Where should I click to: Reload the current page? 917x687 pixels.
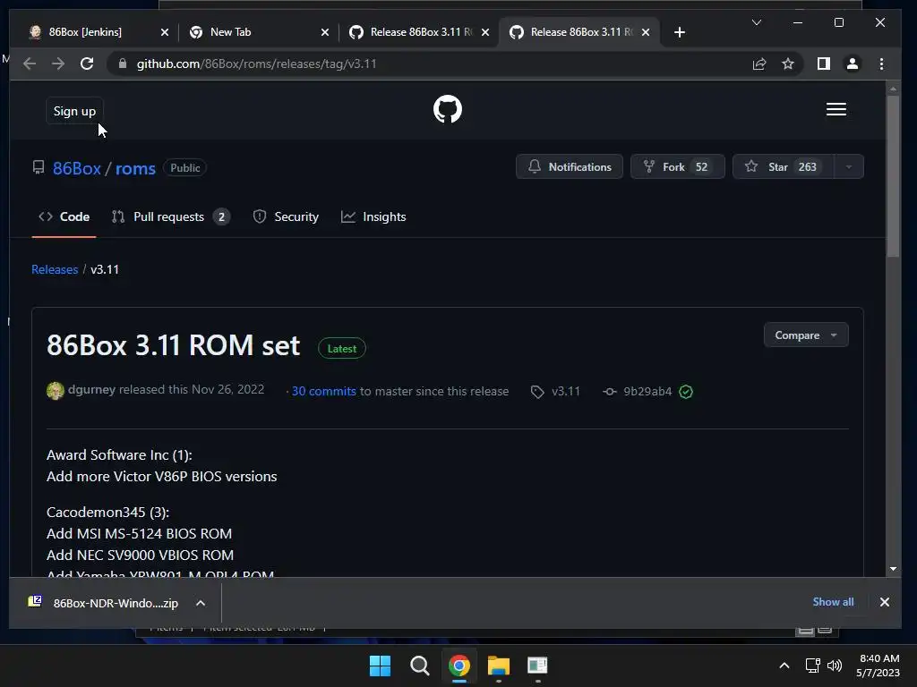tap(87, 64)
